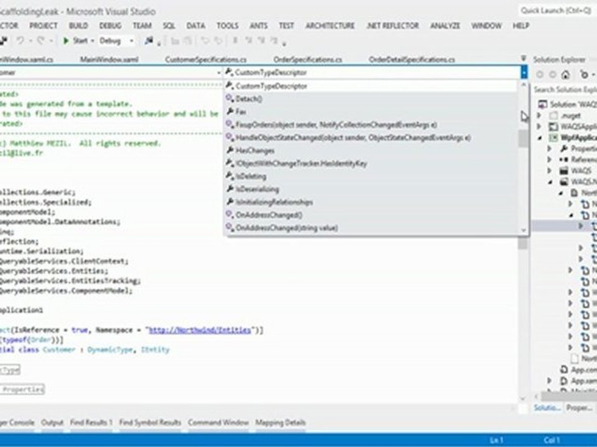The width and height of the screenshot is (597, 447).
Task: Open the BUILD menu
Action: (78, 26)
